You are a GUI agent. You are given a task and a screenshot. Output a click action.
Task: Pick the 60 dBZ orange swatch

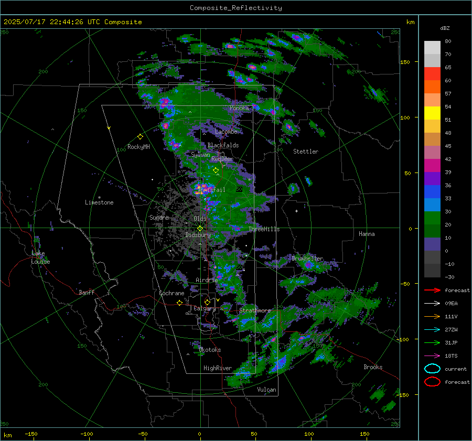click(432, 87)
